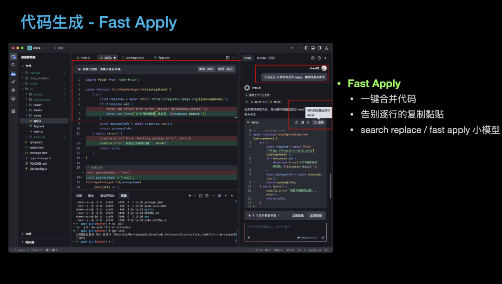The width and height of the screenshot is (502, 284).
Task: Toggle the right sidebar layout icon
Action: 319,48
